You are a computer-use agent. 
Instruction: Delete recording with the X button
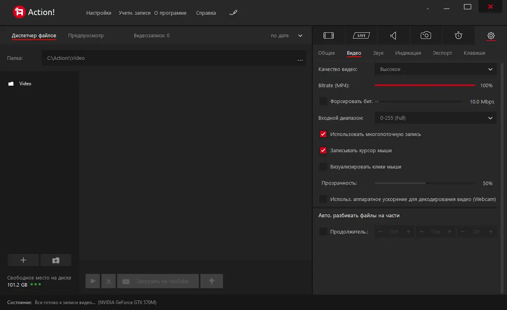[109, 281]
